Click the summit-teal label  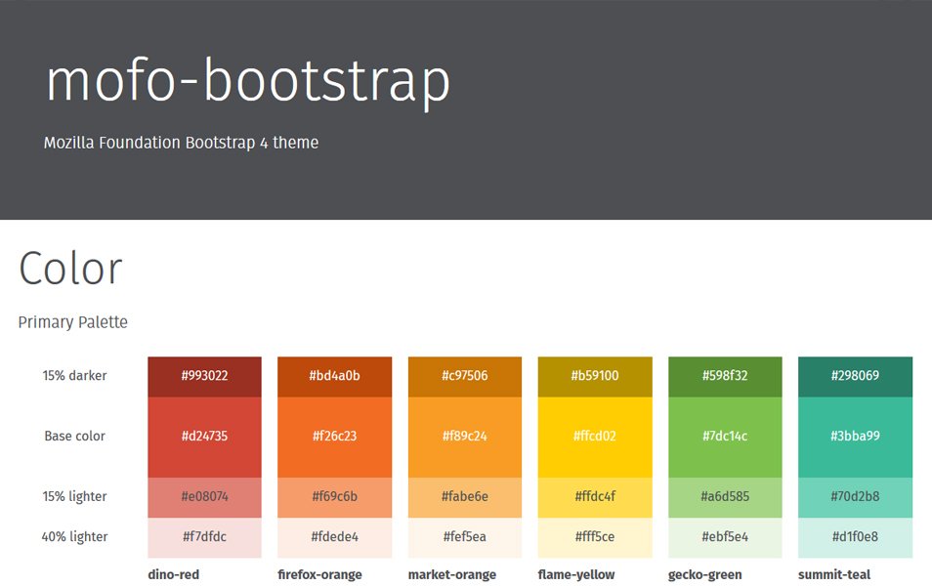[x=834, y=574]
